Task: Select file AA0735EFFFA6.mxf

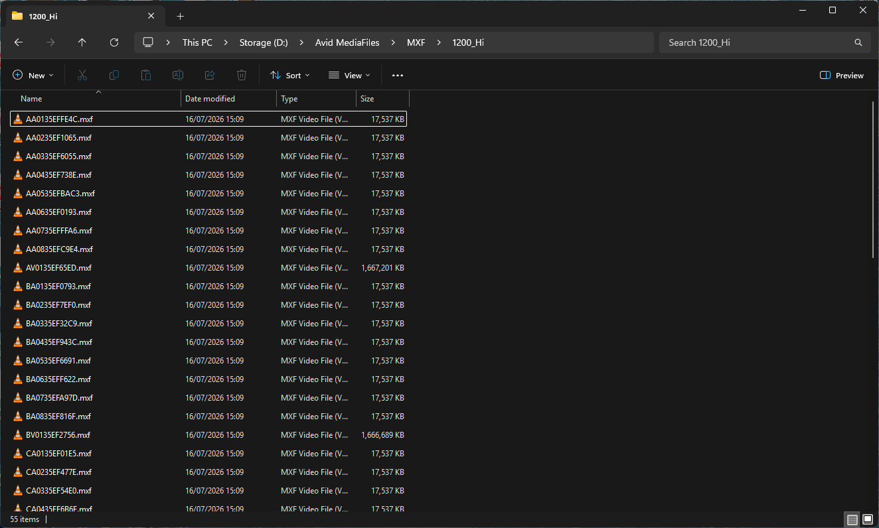Action: pos(208,231)
